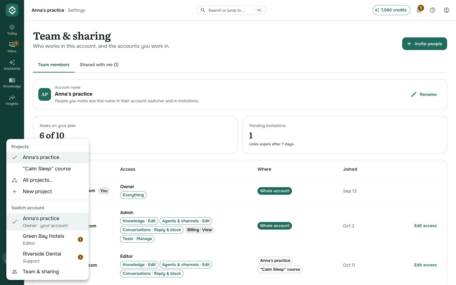Go to Assistants in the sidebar

coord(12,65)
